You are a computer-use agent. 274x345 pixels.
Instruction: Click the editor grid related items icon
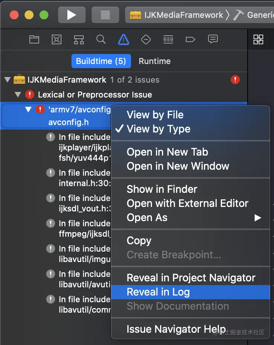(258, 39)
